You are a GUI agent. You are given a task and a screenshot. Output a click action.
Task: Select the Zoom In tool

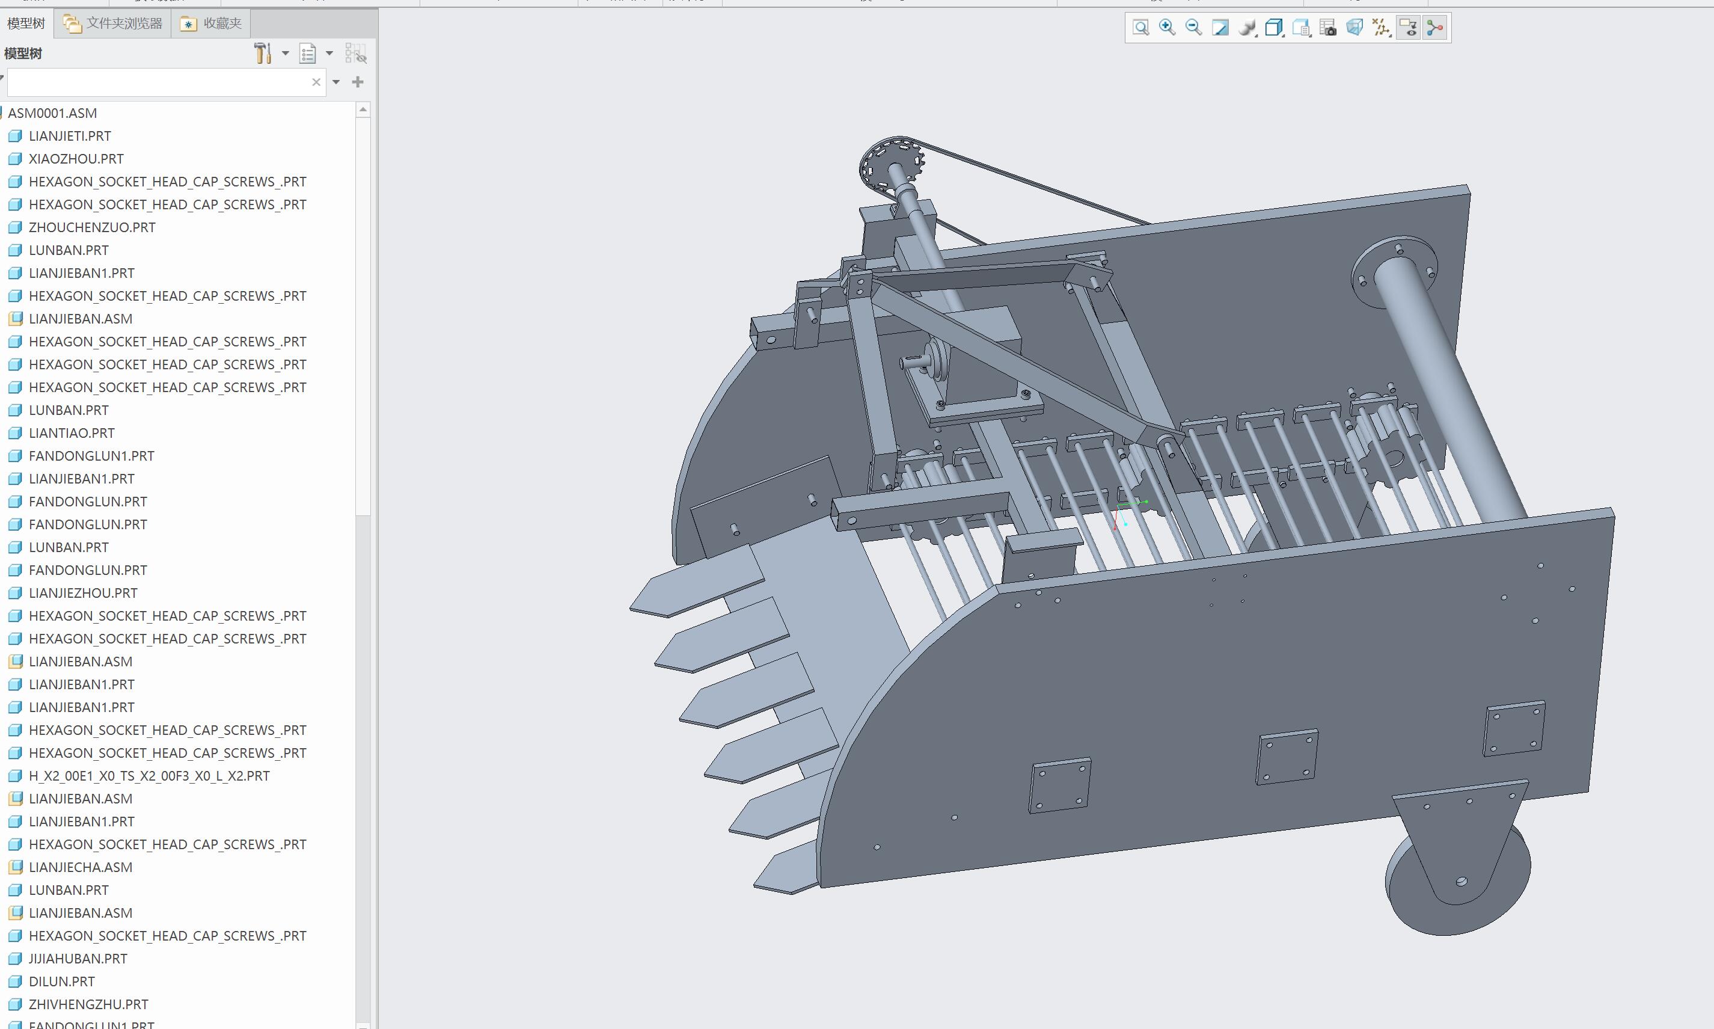(x=1167, y=28)
